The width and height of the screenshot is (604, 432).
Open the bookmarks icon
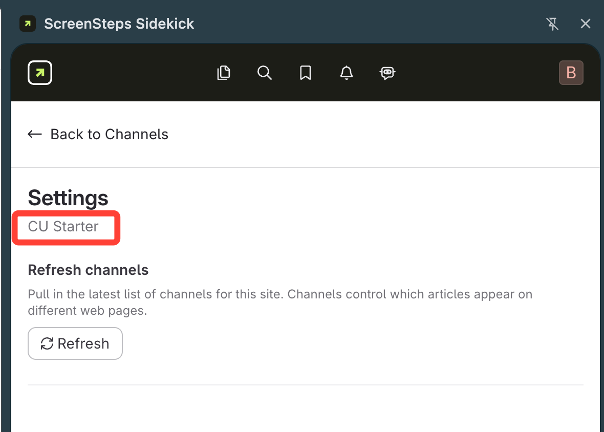(x=306, y=73)
